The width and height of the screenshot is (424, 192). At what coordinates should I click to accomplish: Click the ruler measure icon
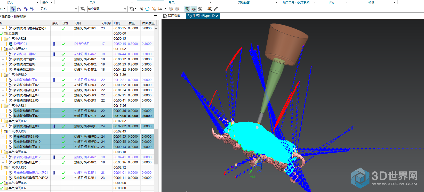tap(216, 9)
